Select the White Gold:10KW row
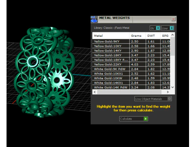196x147 pixels. tap(131, 78)
